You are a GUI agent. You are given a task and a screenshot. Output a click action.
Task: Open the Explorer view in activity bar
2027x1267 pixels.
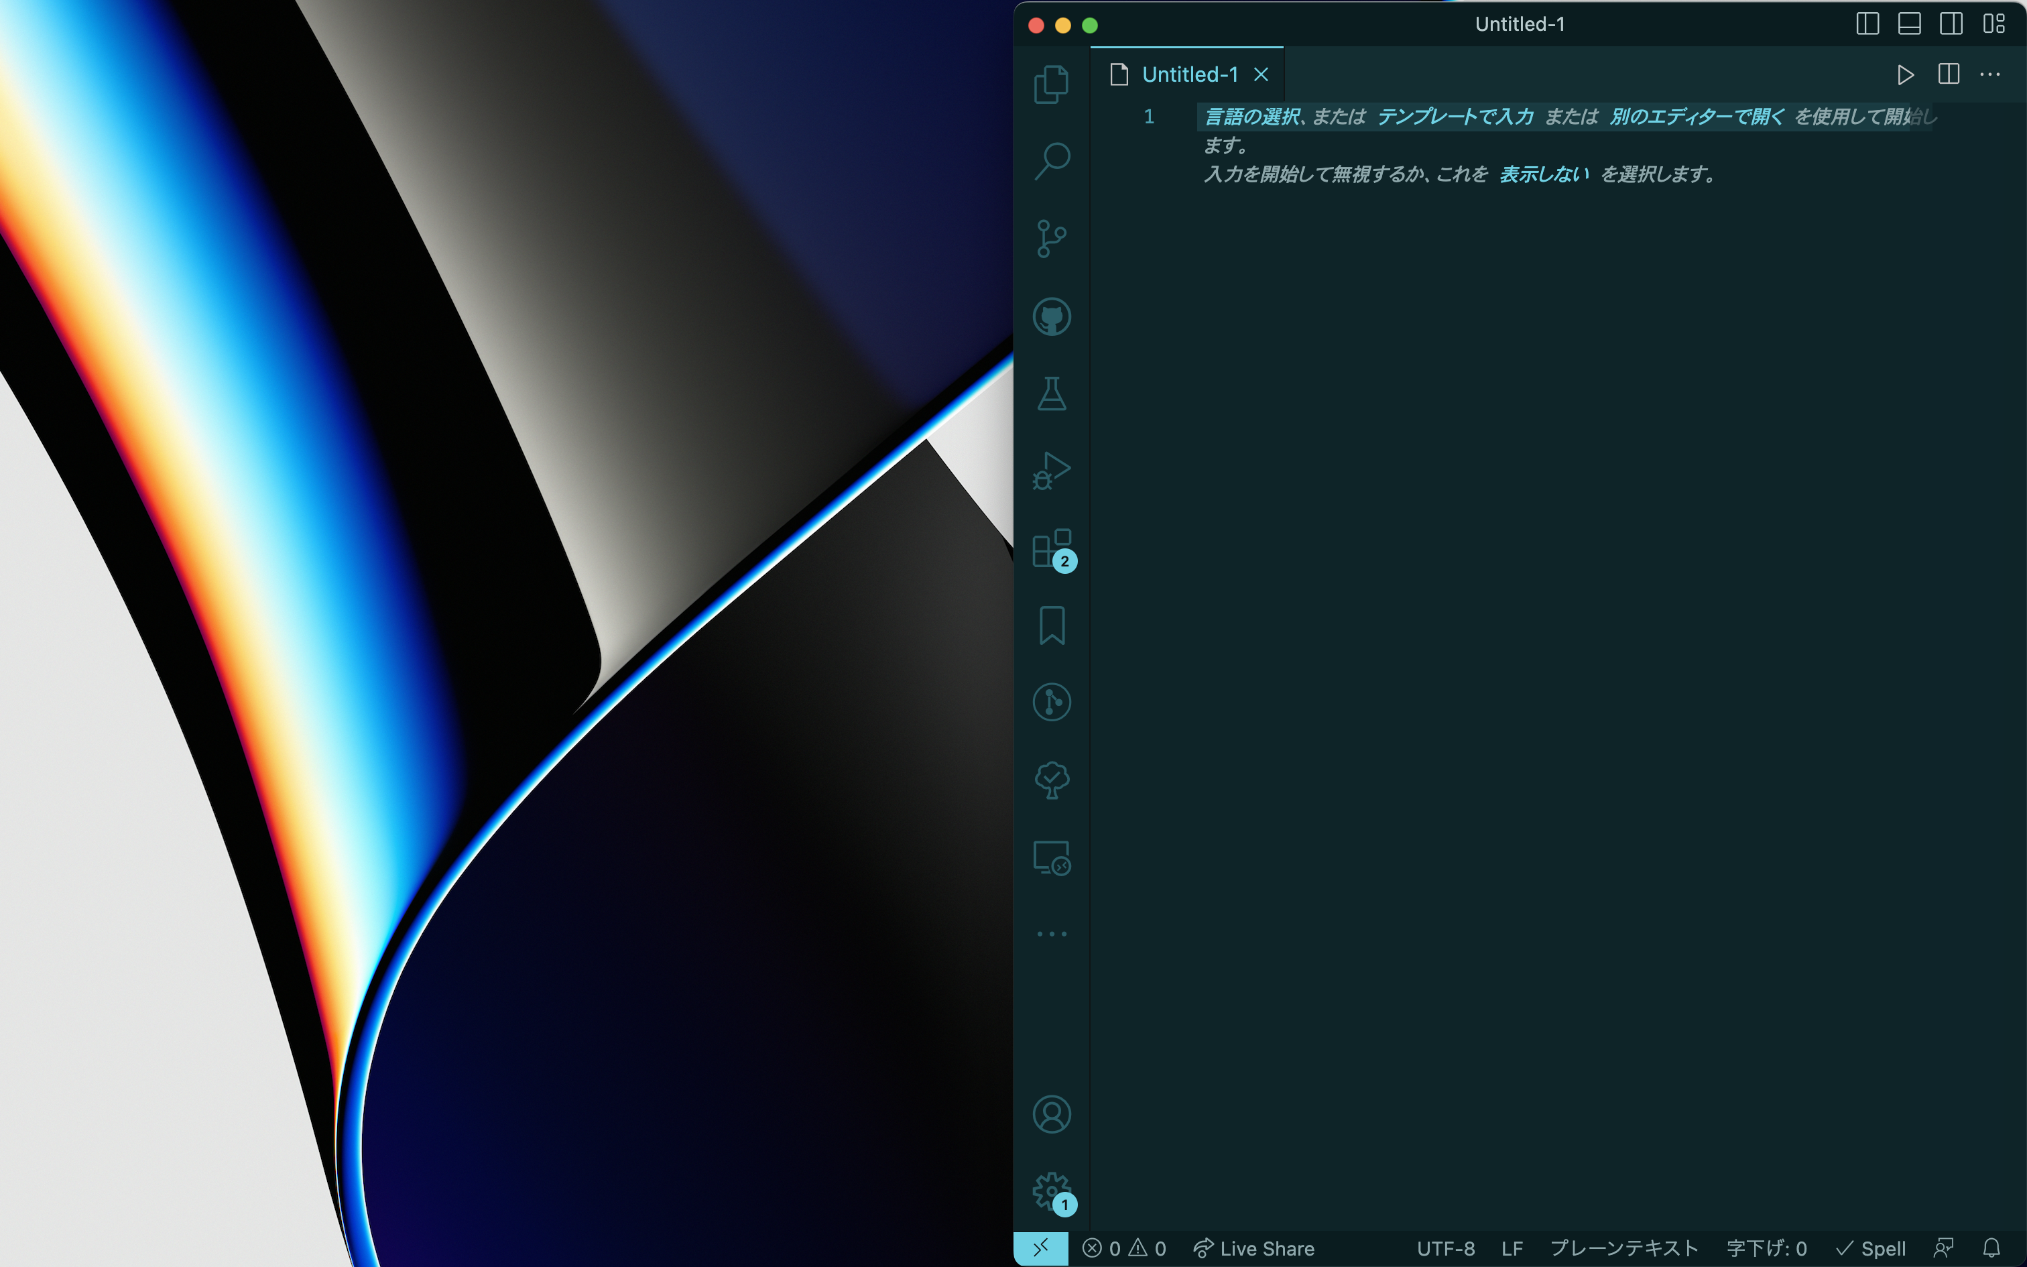point(1051,84)
